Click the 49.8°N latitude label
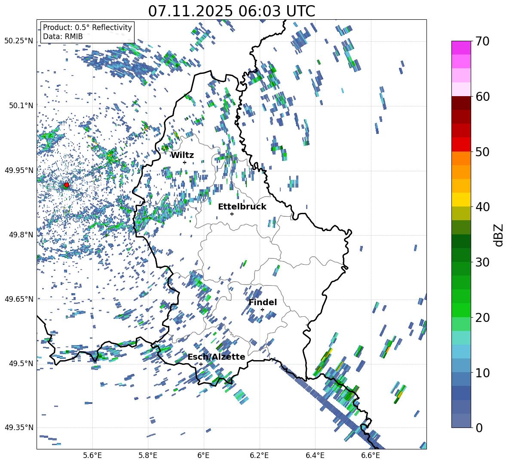Viewport: 509px width, 464px height. [x=21, y=235]
